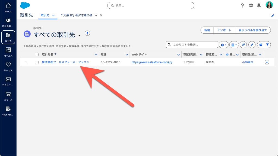Open the 取引先 所有者 column menu chevron
This screenshot has width=278, height=156.
260,55
